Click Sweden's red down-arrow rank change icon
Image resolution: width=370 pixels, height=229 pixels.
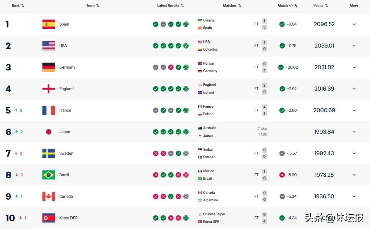(x=16, y=153)
